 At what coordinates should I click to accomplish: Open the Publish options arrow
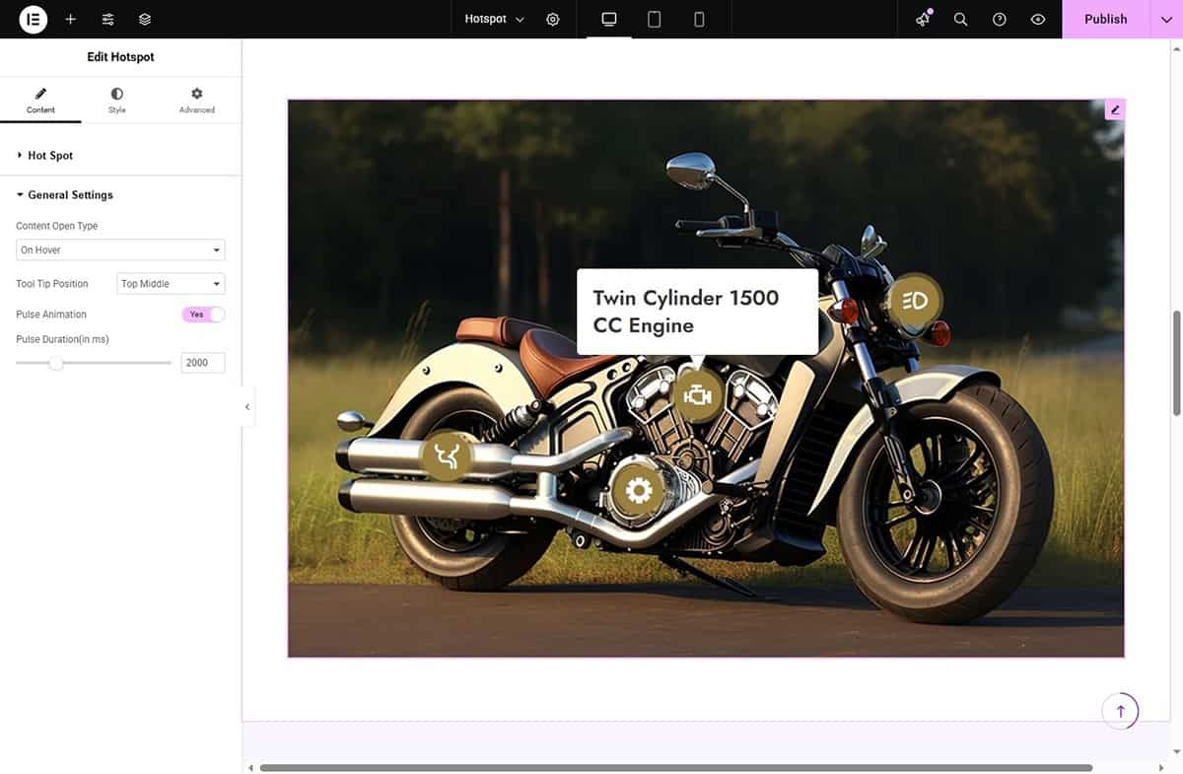coord(1166,19)
